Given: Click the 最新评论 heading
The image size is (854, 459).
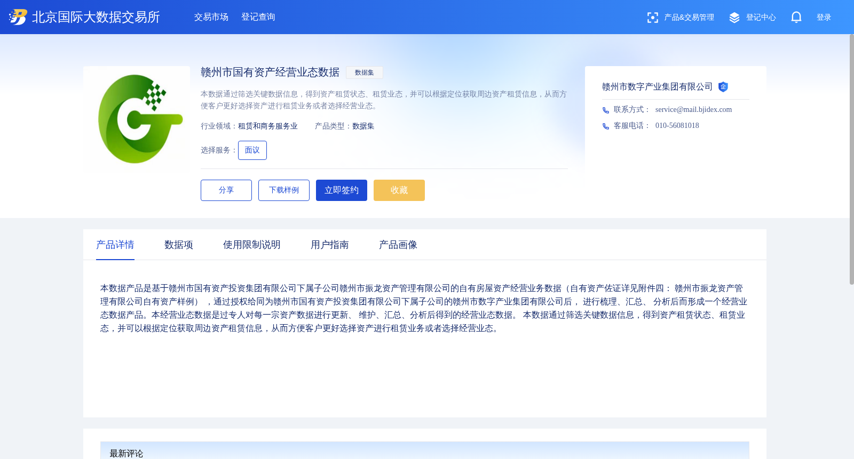Looking at the screenshot, I should click(126, 453).
